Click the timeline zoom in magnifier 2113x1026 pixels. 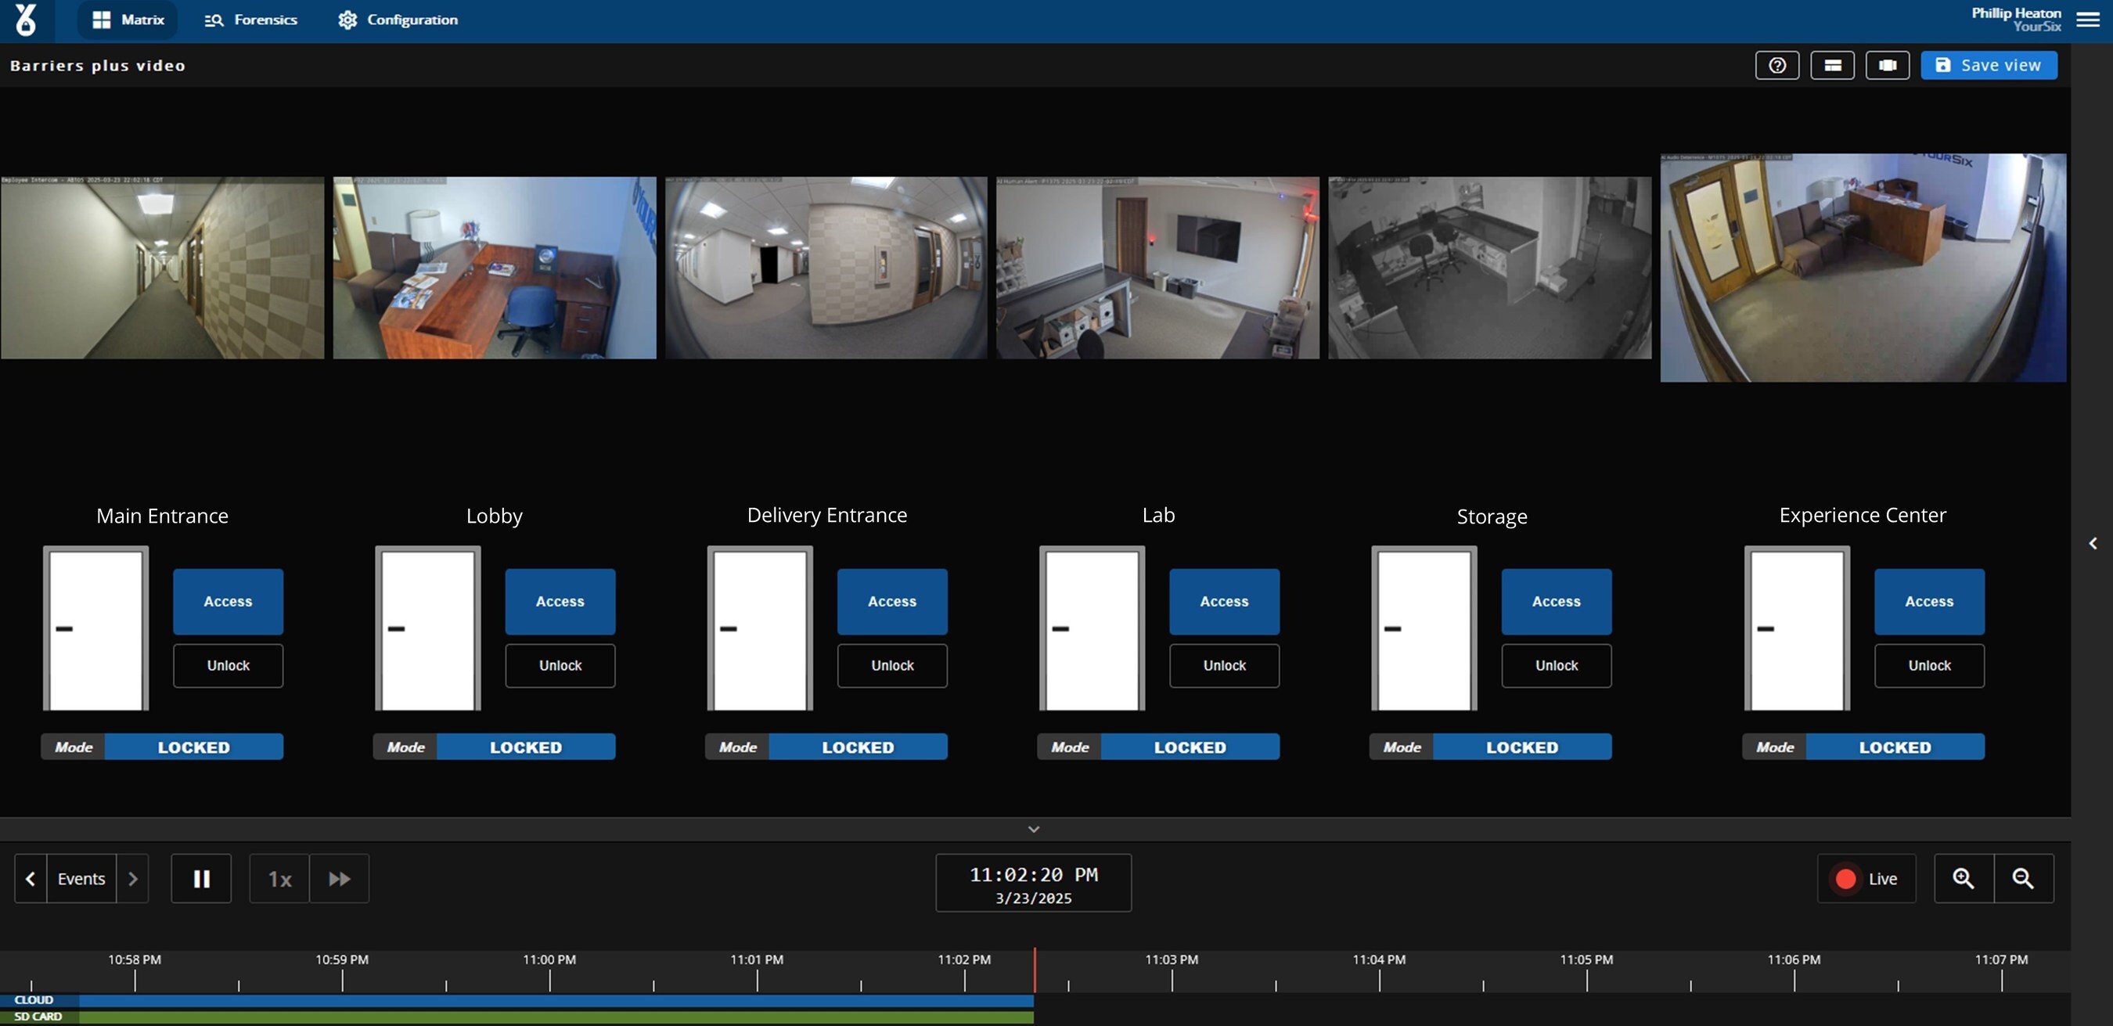pos(1963,878)
